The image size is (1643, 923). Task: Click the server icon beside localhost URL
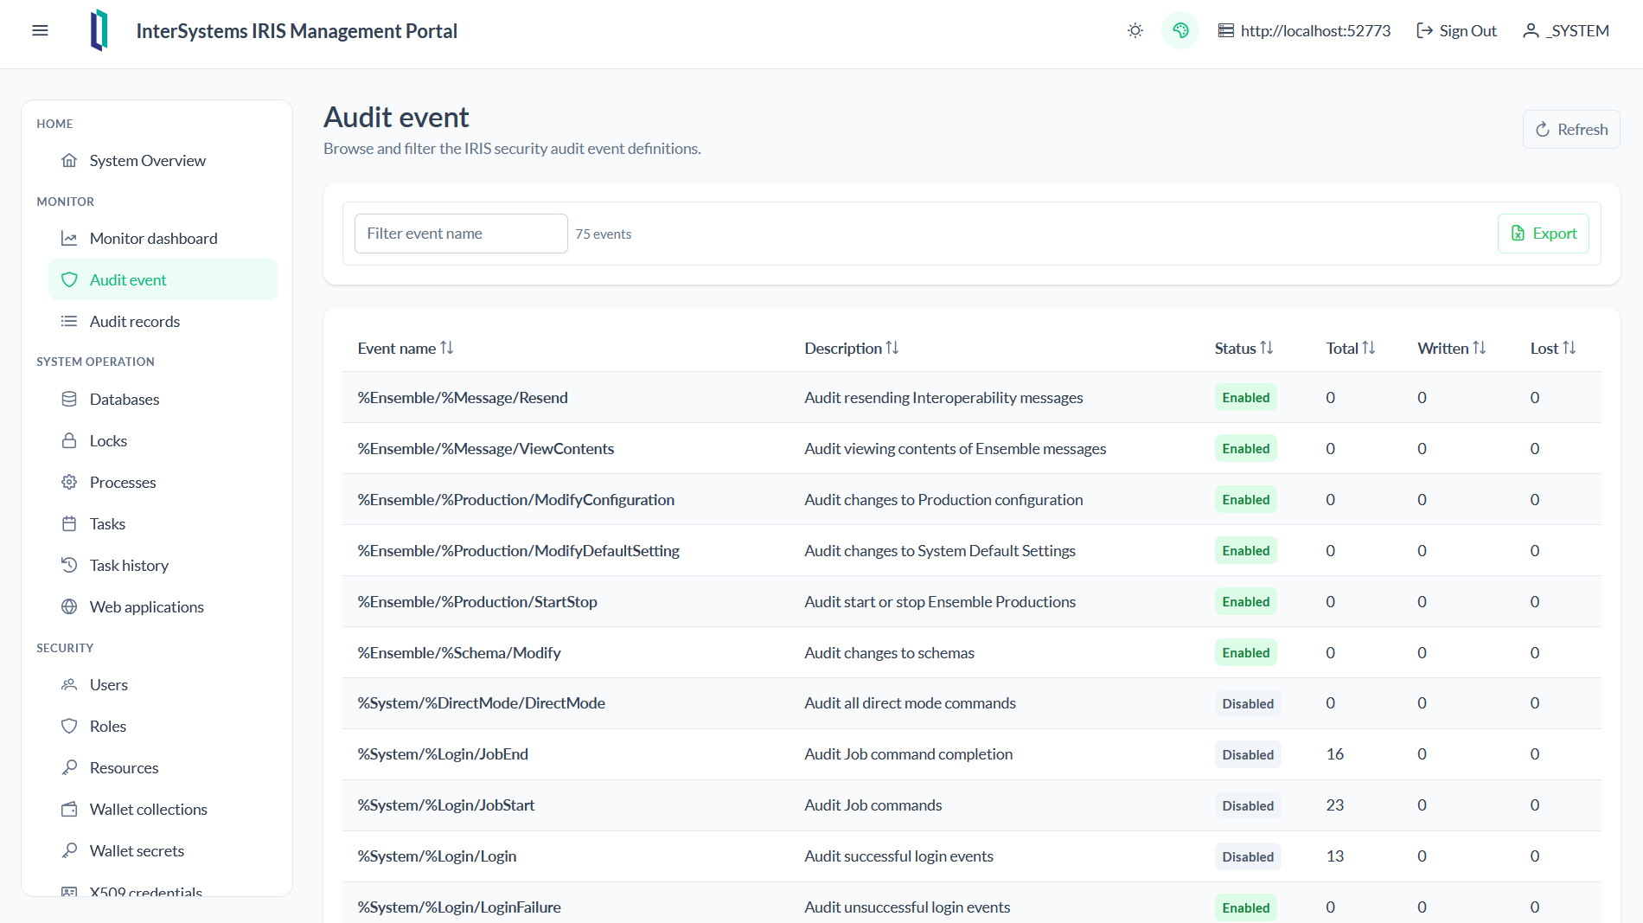pos(1226,31)
